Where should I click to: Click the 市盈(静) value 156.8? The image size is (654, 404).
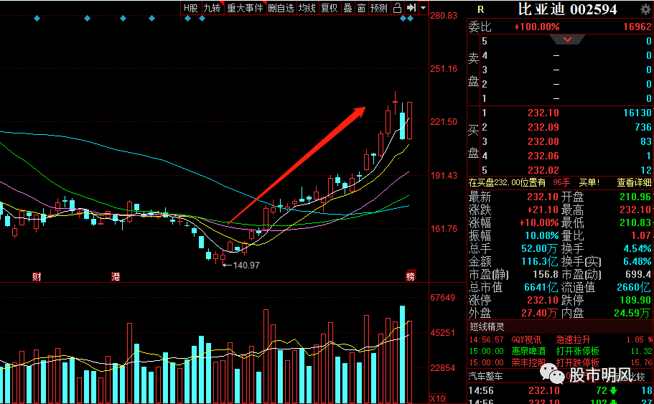click(x=546, y=274)
